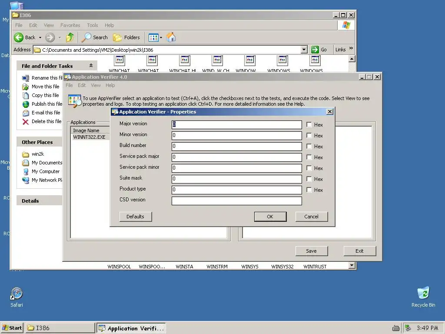Screen dimensions: 445x334
Task: Click the green Go arrow button
Action: pyautogui.click(x=315, y=50)
